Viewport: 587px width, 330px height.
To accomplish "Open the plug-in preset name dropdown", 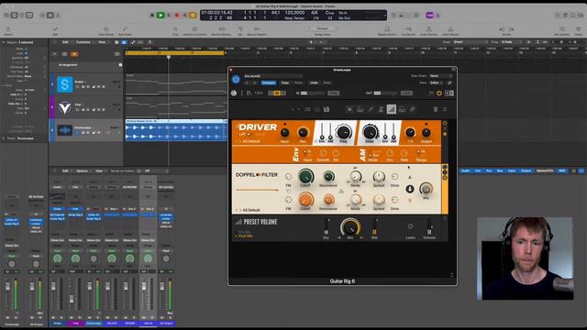I will (272, 76).
